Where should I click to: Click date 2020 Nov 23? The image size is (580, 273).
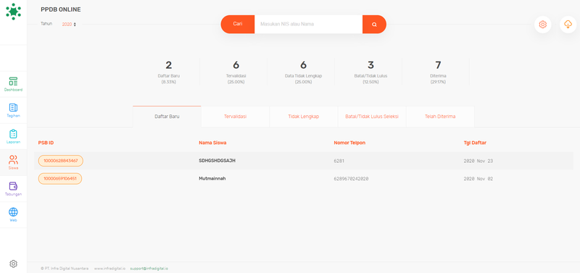coord(478,161)
